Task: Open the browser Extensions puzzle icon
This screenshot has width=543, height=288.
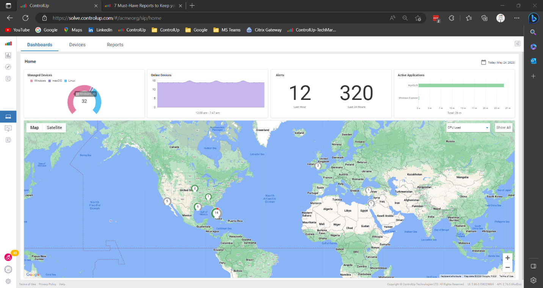Action: click(451, 18)
